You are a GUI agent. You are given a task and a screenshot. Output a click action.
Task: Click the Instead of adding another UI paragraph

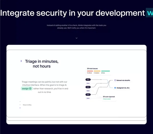pos(76,27)
